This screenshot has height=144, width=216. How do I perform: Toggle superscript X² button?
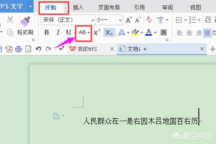click(97, 32)
